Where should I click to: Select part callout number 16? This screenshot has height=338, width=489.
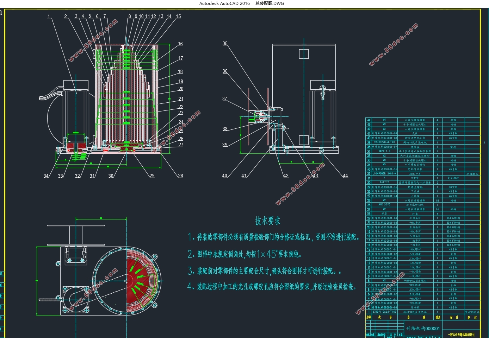click(180, 44)
